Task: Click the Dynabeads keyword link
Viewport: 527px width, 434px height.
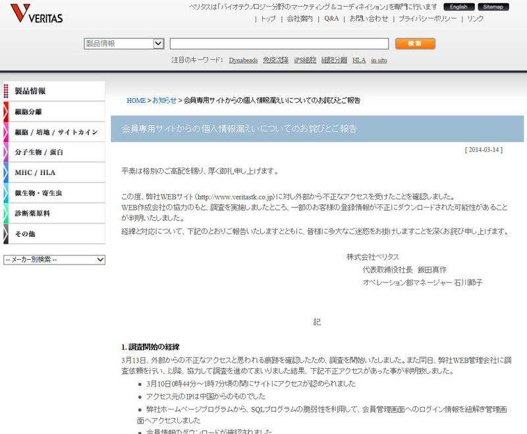Action: 243,60
